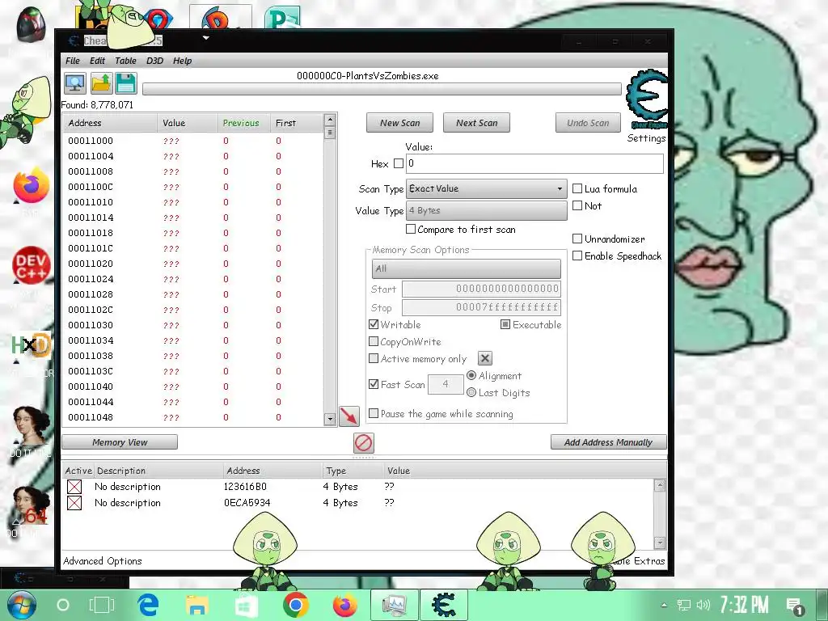828x621 pixels.
Task: Click the save floppy disk icon
Action: pyautogui.click(x=126, y=83)
